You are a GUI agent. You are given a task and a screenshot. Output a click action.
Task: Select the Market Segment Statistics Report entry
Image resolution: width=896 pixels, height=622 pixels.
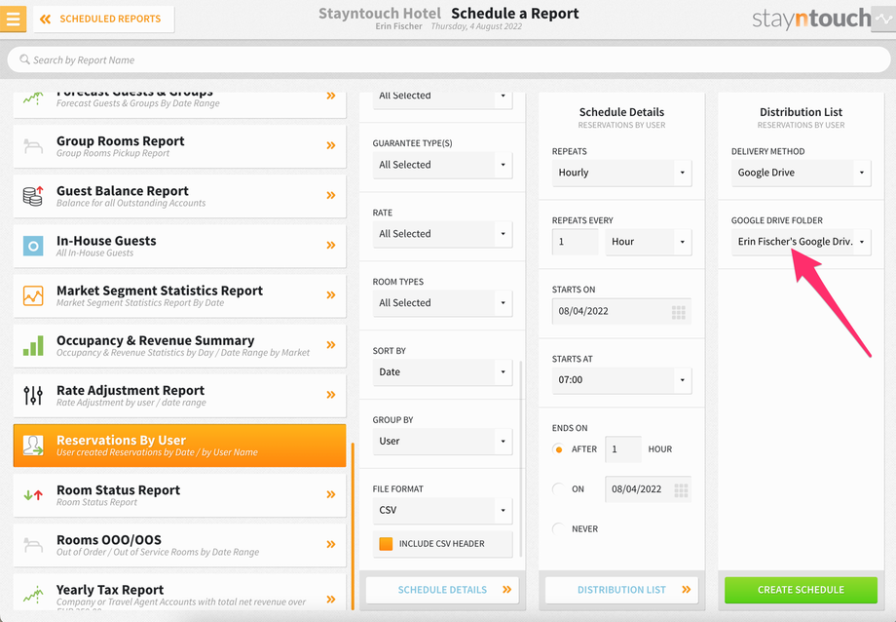pyautogui.click(x=179, y=295)
